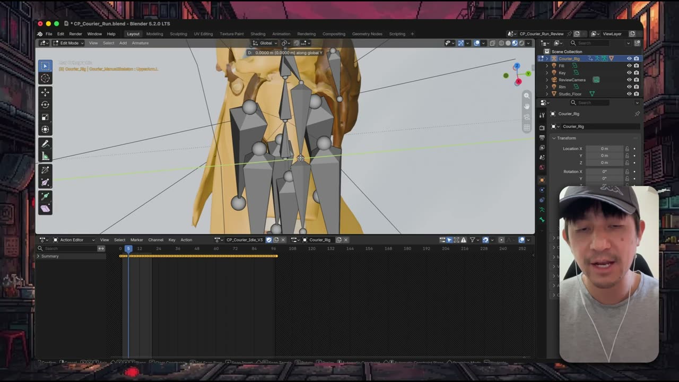
Task: Hide Courier_Rig in the viewport
Action: click(x=629, y=58)
